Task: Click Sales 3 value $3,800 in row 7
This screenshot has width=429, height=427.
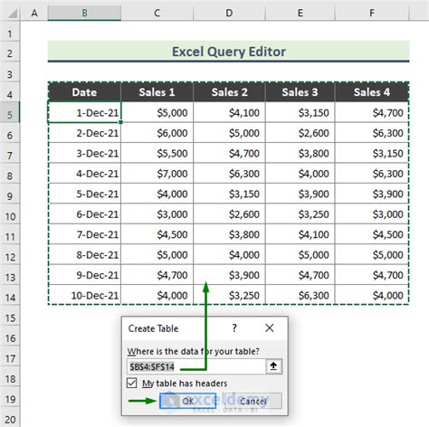Action: coord(300,153)
